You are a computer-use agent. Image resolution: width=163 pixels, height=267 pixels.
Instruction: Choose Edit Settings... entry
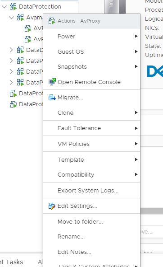pos(92,206)
